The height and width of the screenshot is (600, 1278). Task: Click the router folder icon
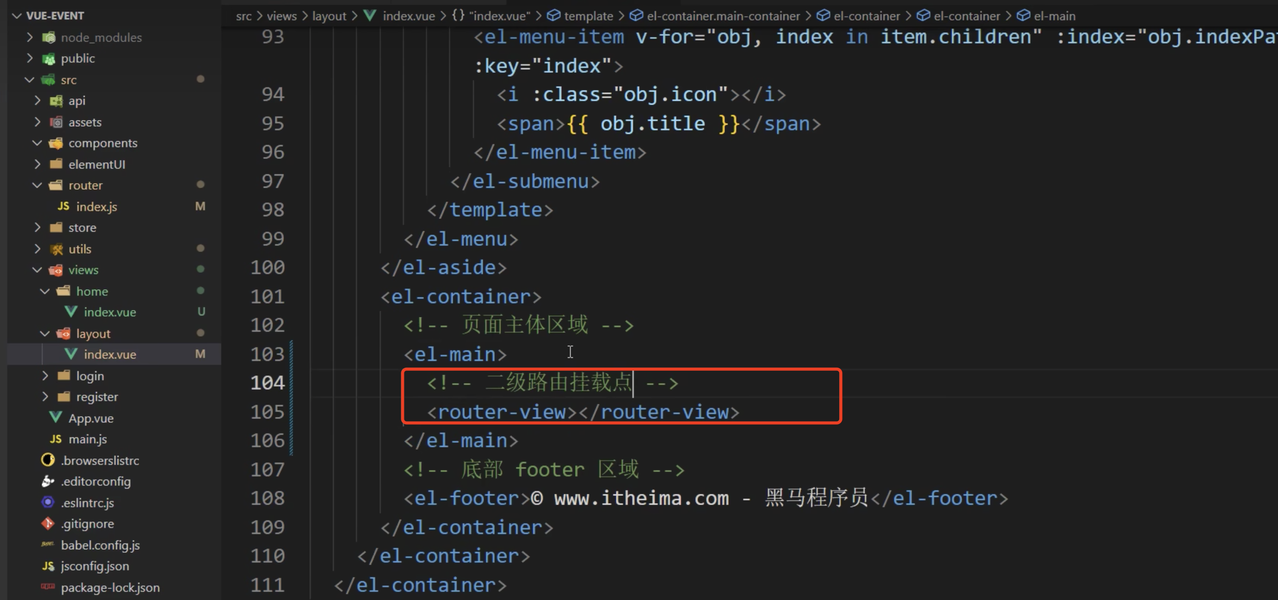click(56, 185)
